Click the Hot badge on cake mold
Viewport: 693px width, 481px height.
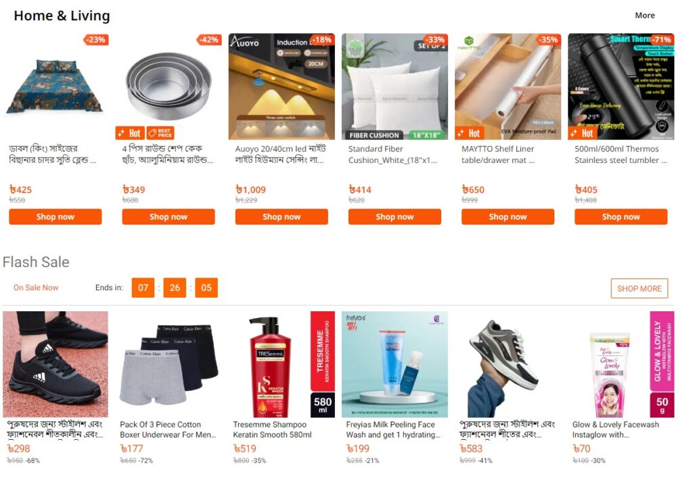129,133
